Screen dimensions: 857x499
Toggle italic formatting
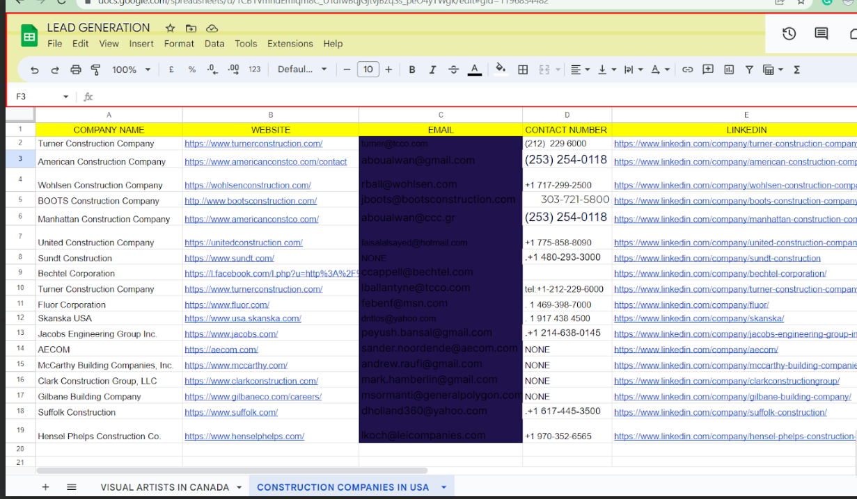[432, 69]
